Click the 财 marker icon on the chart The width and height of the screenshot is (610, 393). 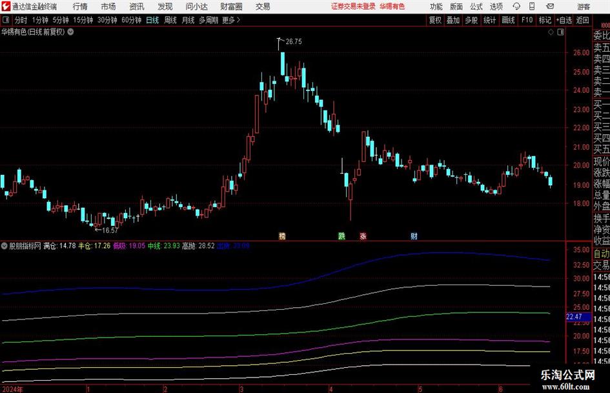click(414, 236)
